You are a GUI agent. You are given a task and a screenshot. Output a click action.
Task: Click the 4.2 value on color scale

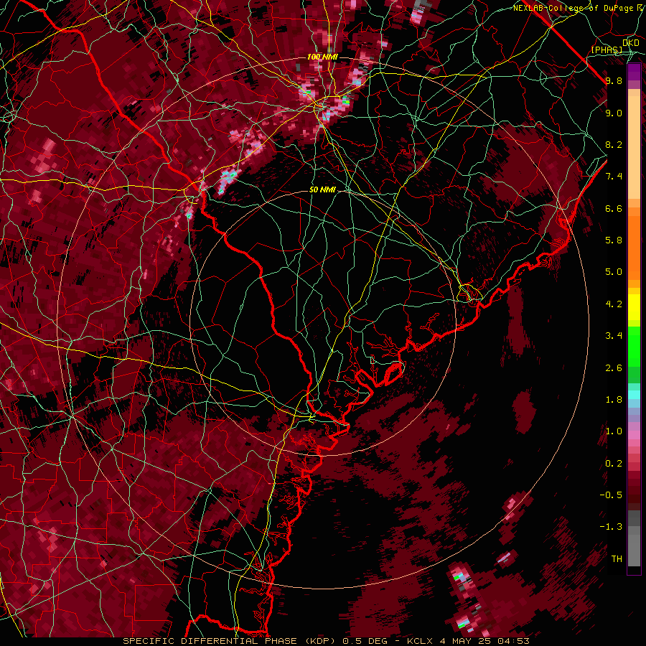tap(614, 304)
